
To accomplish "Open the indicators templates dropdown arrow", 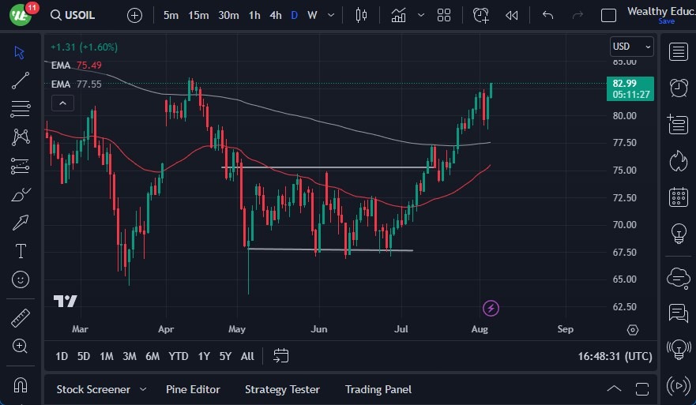I will click(x=421, y=15).
